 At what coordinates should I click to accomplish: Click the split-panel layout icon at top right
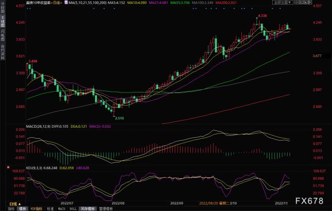point(296,2)
